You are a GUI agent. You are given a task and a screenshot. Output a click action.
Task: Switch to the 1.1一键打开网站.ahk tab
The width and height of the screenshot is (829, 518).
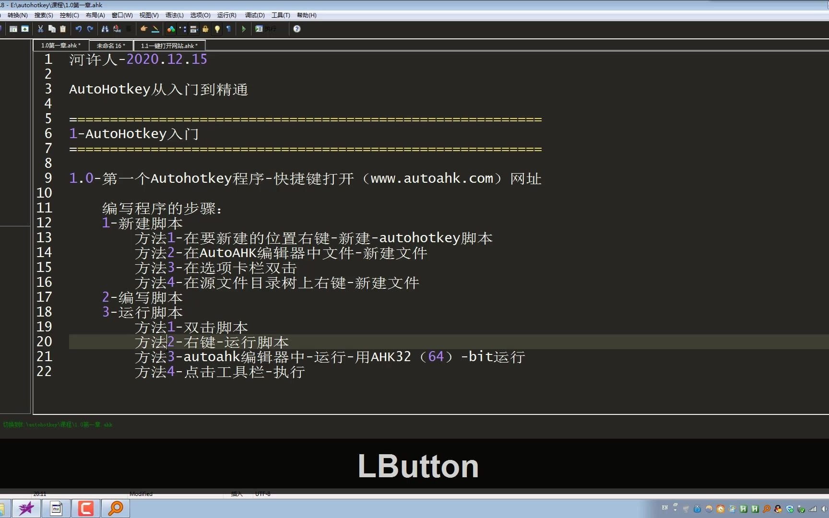click(x=169, y=46)
